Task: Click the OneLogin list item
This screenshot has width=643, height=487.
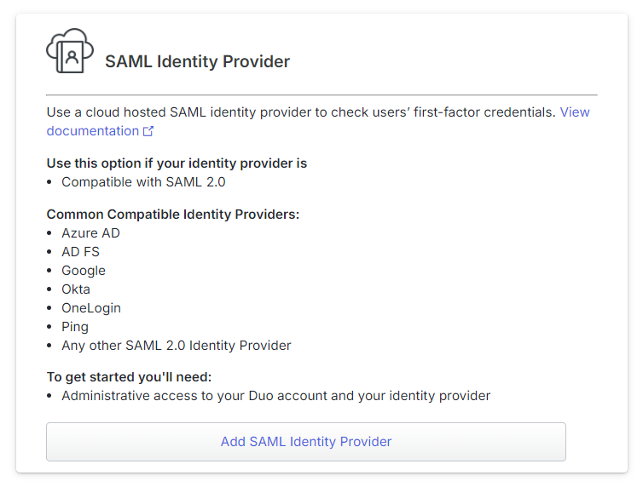Action: click(x=91, y=308)
